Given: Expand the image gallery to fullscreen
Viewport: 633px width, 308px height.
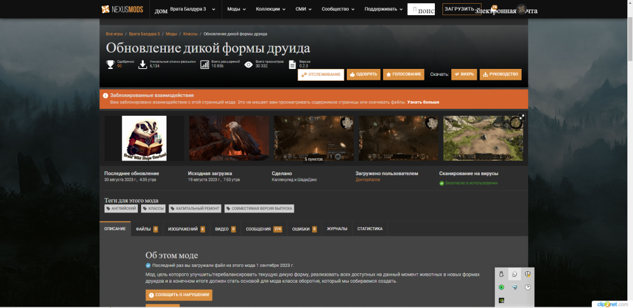Looking at the screenshot, I should [x=522, y=117].
